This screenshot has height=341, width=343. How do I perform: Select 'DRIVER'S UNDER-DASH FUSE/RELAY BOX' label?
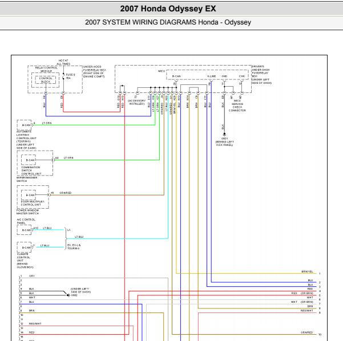coord(261,75)
